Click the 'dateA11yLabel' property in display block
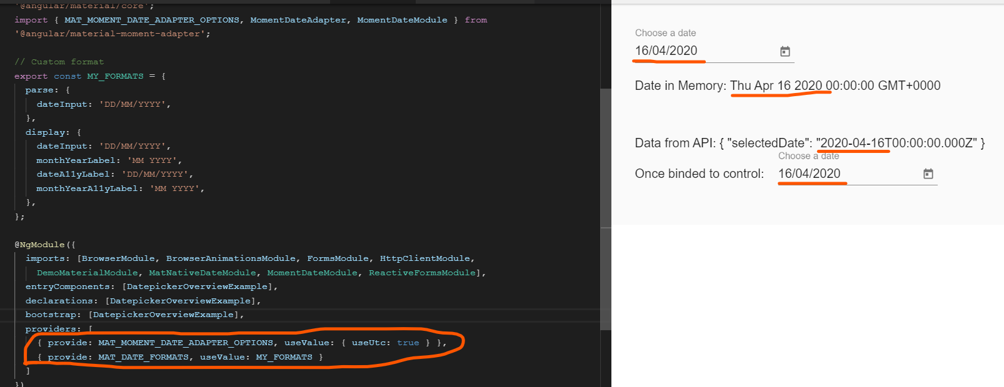The image size is (1004, 387). [x=75, y=174]
